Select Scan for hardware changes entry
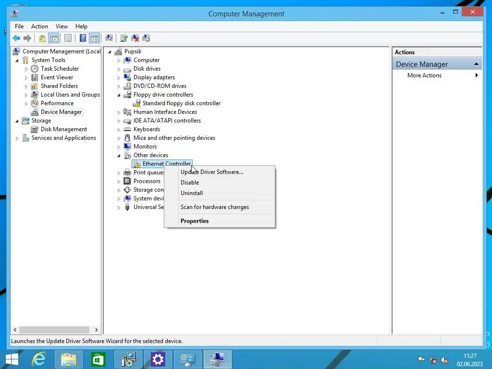The width and height of the screenshot is (492, 369). (x=219, y=207)
